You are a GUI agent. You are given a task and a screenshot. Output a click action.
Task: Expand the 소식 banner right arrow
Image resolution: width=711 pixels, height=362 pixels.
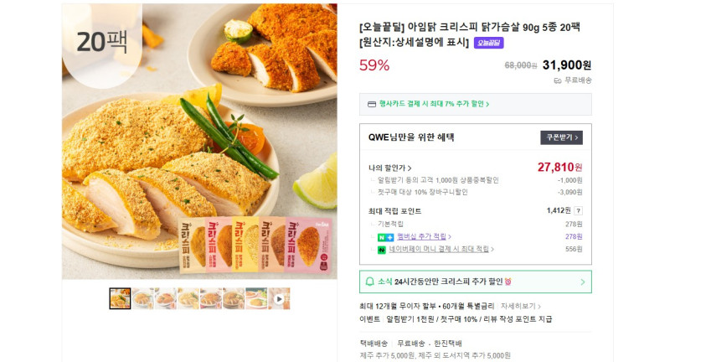point(582,282)
